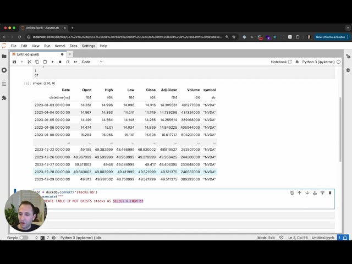Save the notebook with the disk icon

tap(14, 62)
